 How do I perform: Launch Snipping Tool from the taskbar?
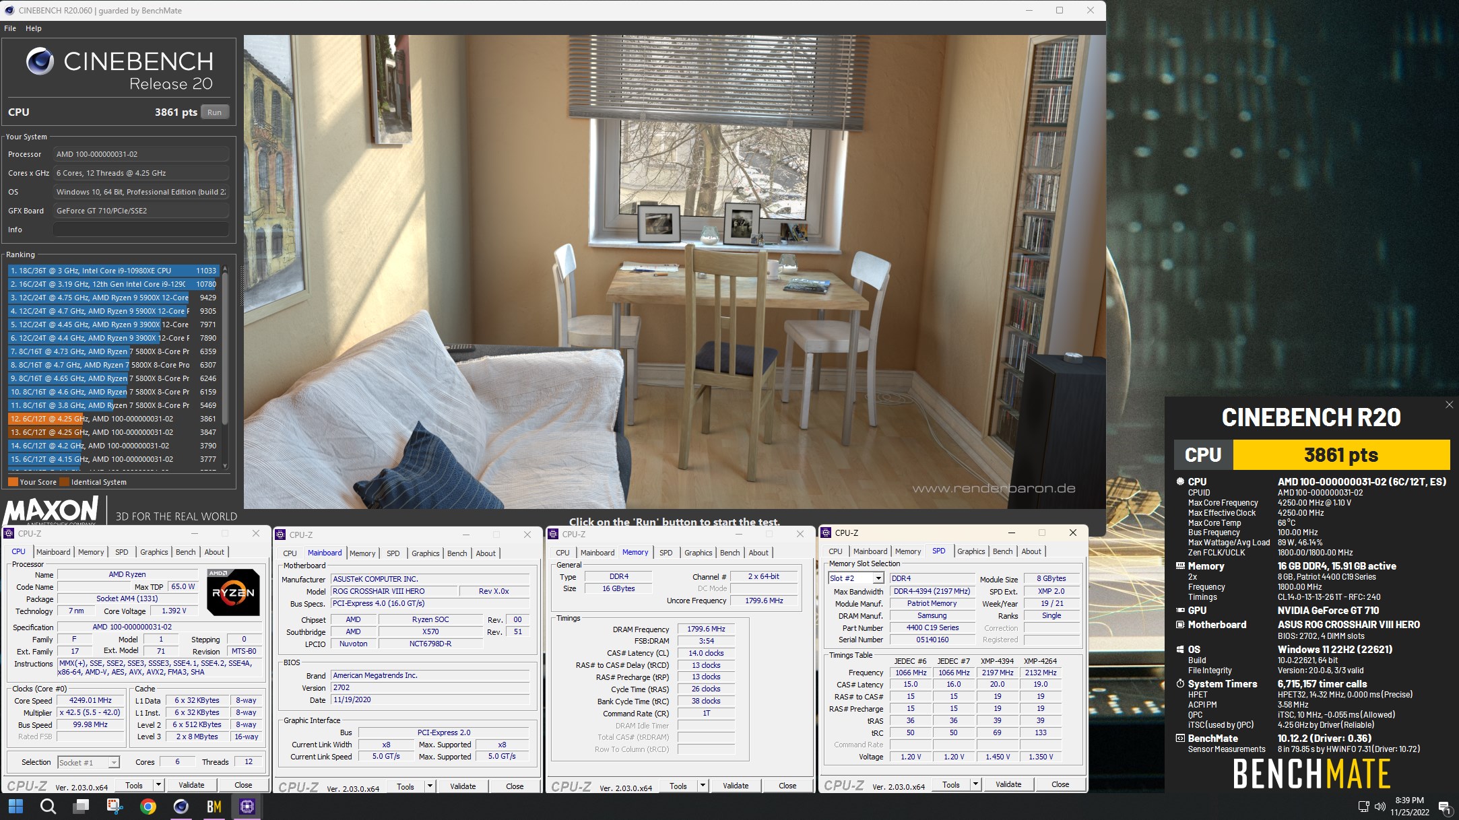115,806
